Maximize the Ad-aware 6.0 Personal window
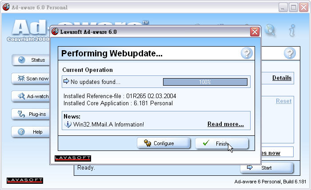Viewport: 311px width, 190px height. coord(293,8)
